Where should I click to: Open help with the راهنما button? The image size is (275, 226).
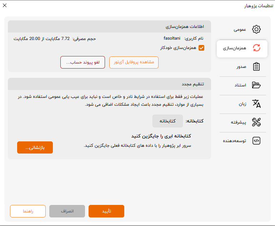pyautogui.click(x=28, y=211)
